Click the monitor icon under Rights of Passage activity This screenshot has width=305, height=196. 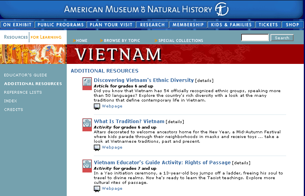pos(97,189)
